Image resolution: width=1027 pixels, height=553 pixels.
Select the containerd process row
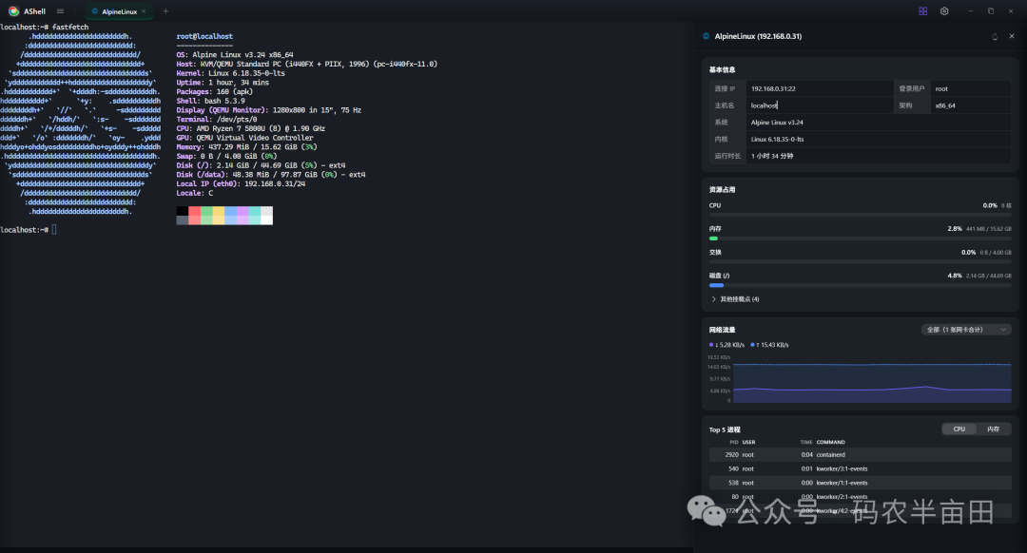pyautogui.click(x=860, y=455)
